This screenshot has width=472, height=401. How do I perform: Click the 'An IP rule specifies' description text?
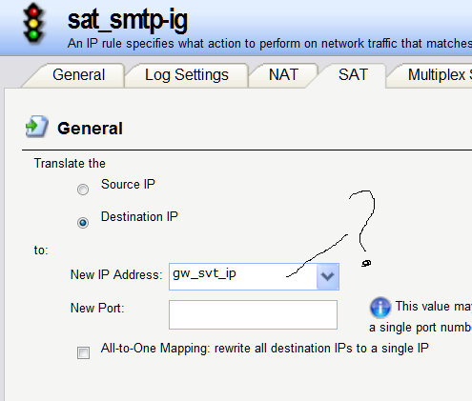[x=270, y=44]
